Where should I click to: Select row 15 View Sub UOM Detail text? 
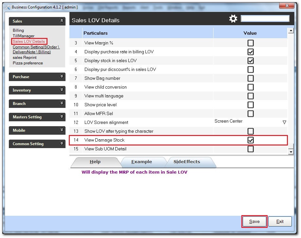[x=105, y=149]
